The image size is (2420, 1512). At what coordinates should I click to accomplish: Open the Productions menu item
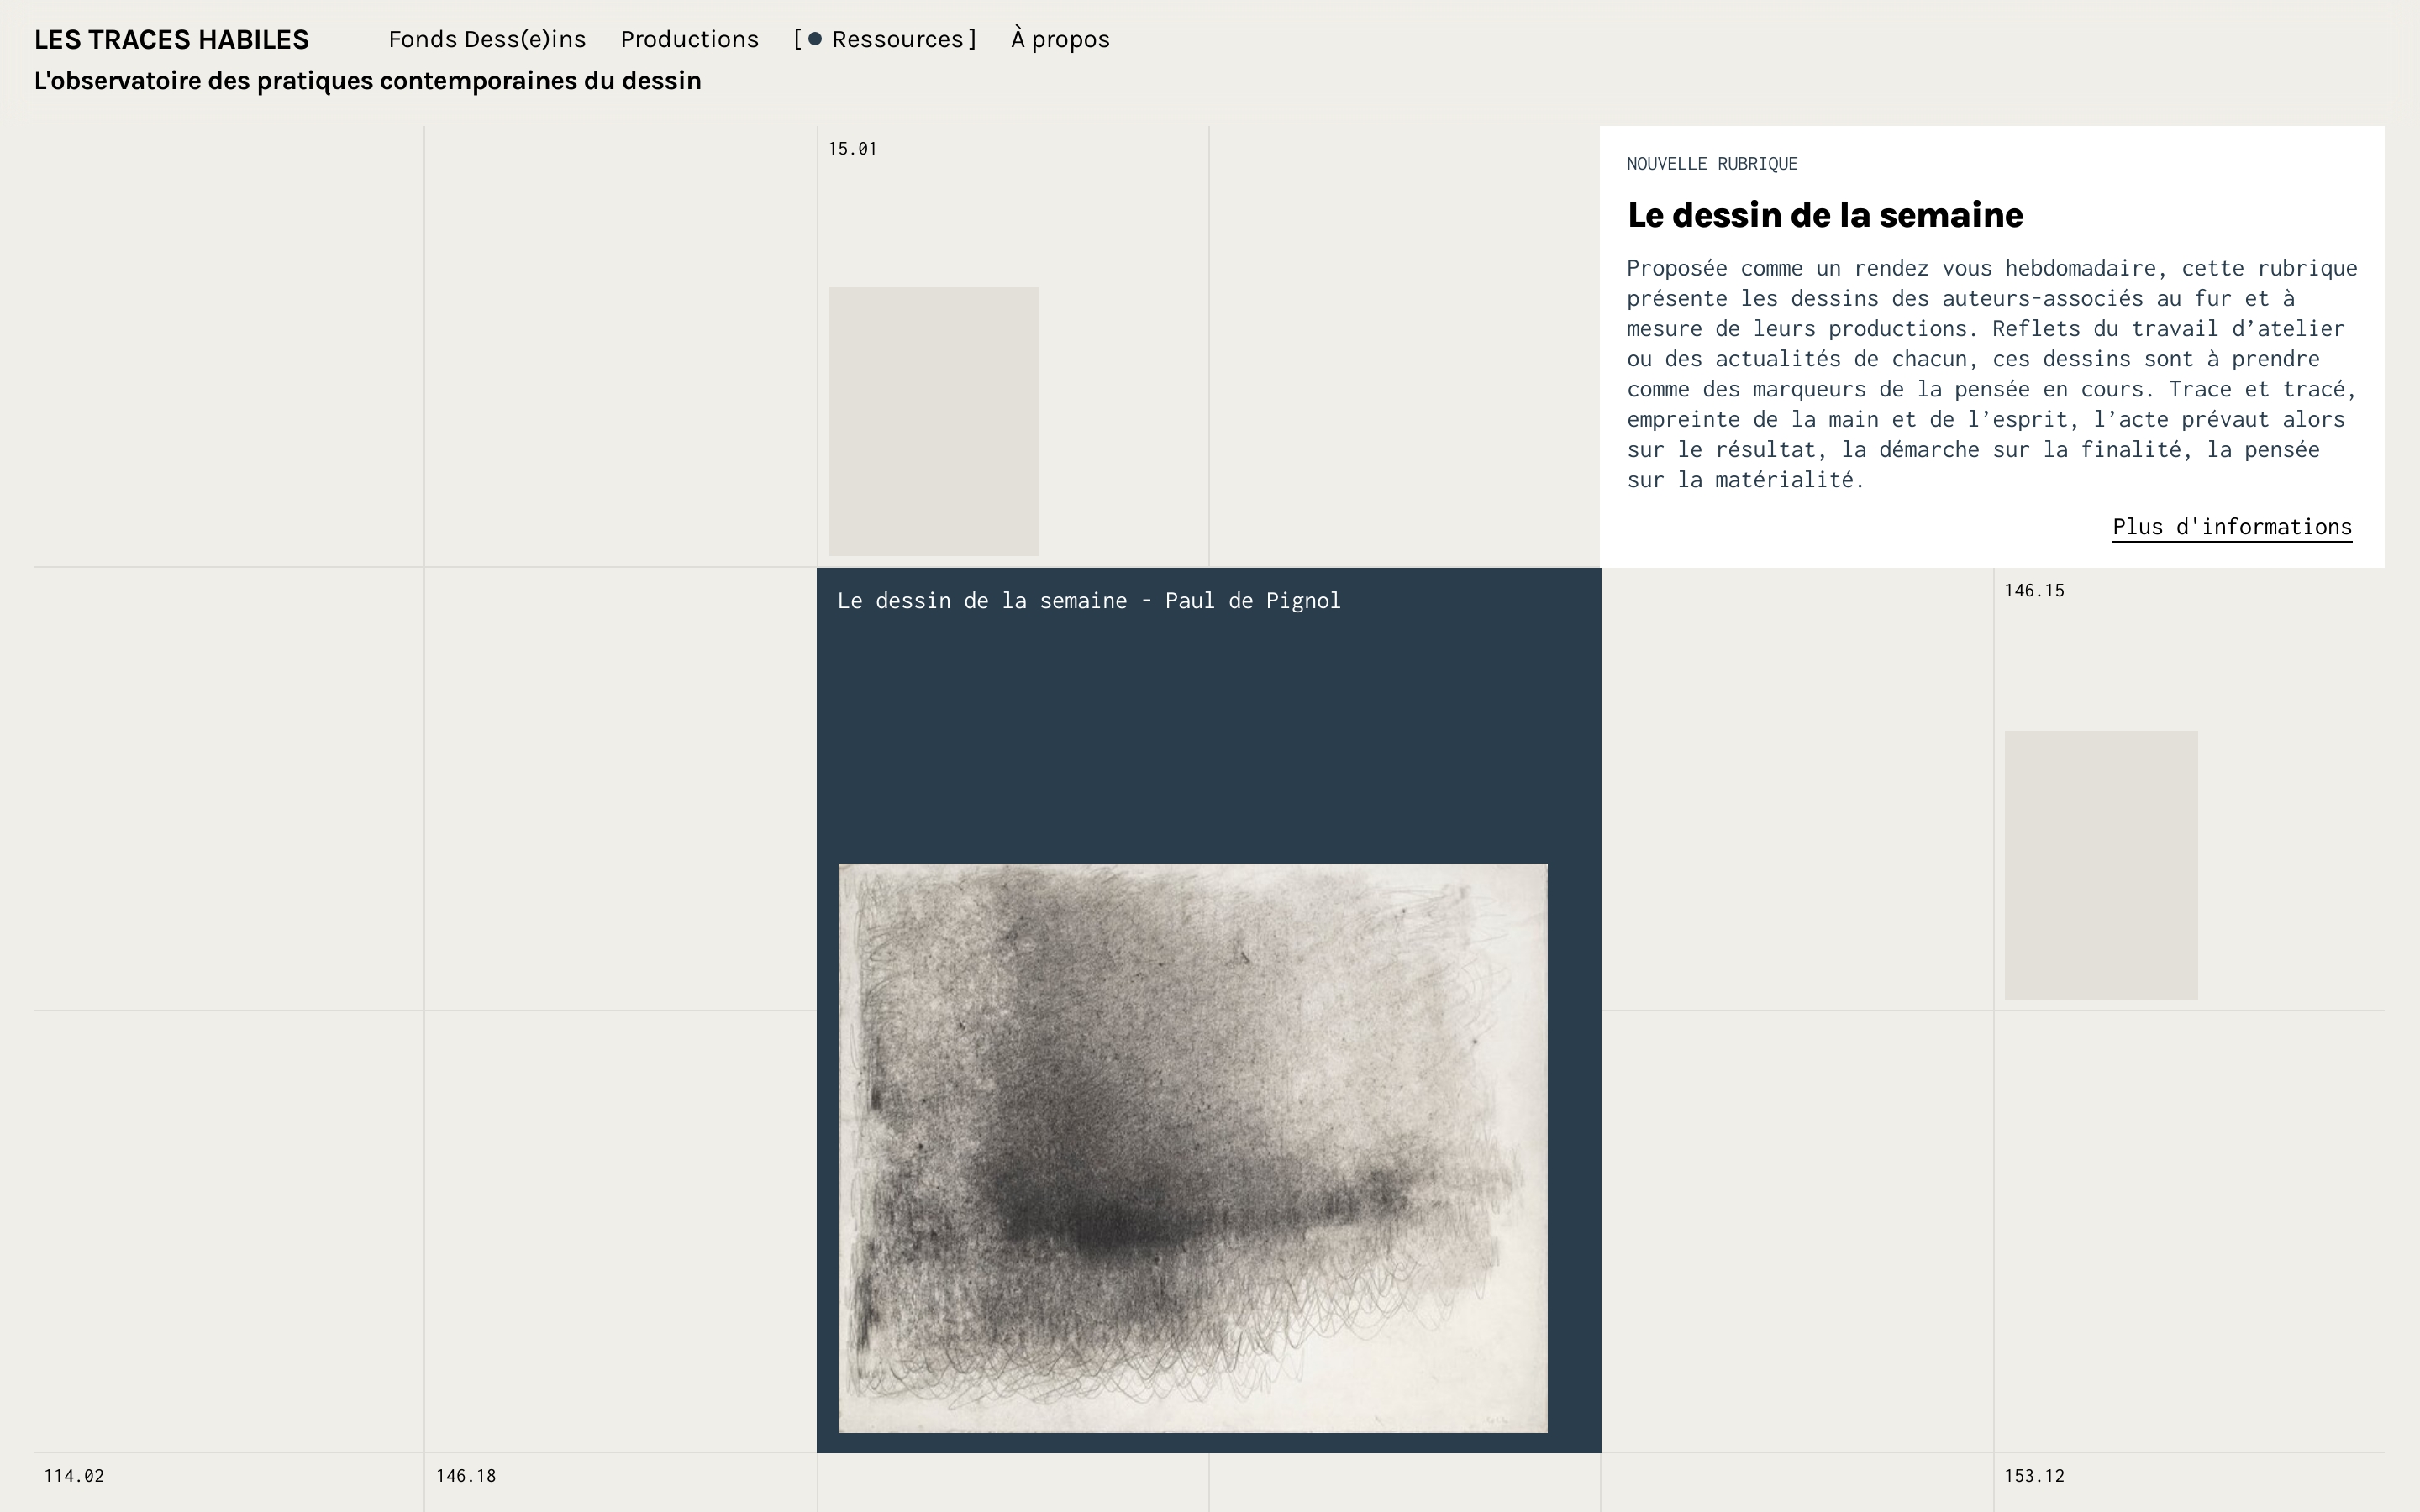click(x=689, y=40)
